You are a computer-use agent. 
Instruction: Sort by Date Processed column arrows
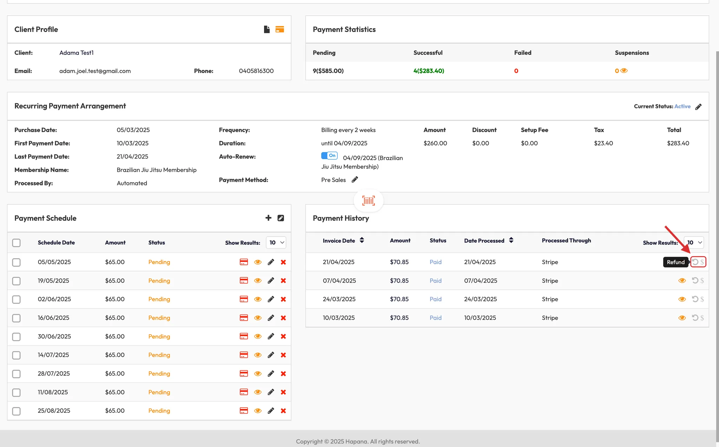[x=511, y=240]
